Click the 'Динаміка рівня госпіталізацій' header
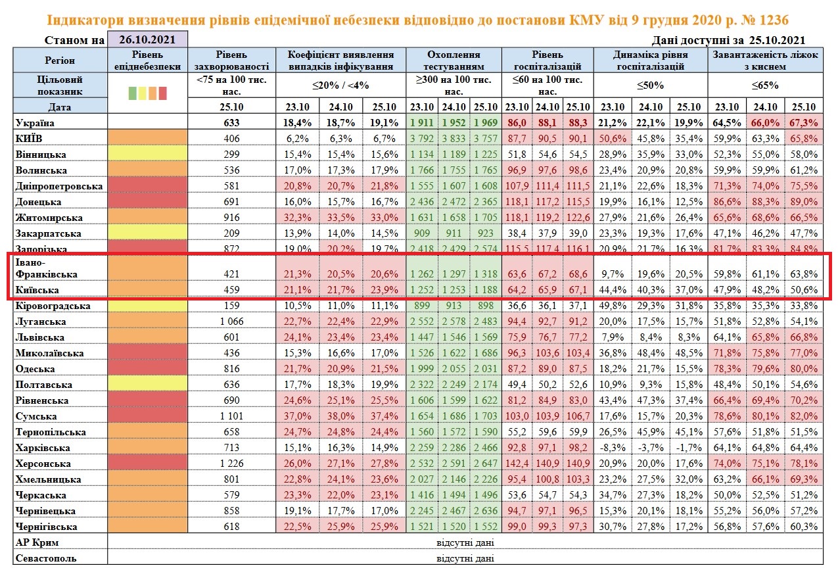The image size is (838, 576). click(650, 60)
